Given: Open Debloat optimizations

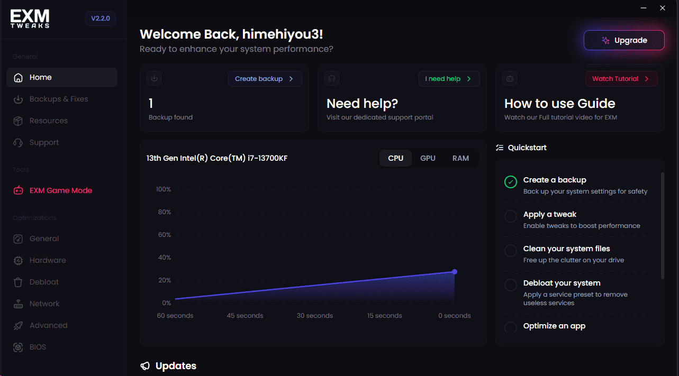Looking at the screenshot, I should coord(62,282).
